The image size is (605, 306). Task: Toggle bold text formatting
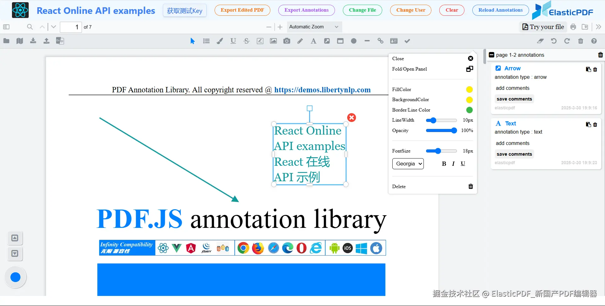[x=444, y=164]
